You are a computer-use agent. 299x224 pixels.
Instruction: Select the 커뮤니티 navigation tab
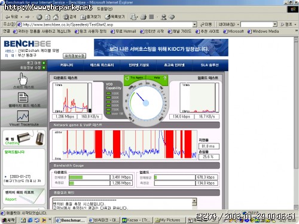click(66, 65)
